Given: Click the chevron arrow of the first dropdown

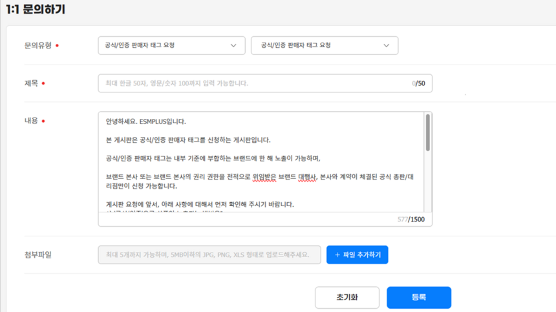Looking at the screenshot, I should pyautogui.click(x=233, y=46).
